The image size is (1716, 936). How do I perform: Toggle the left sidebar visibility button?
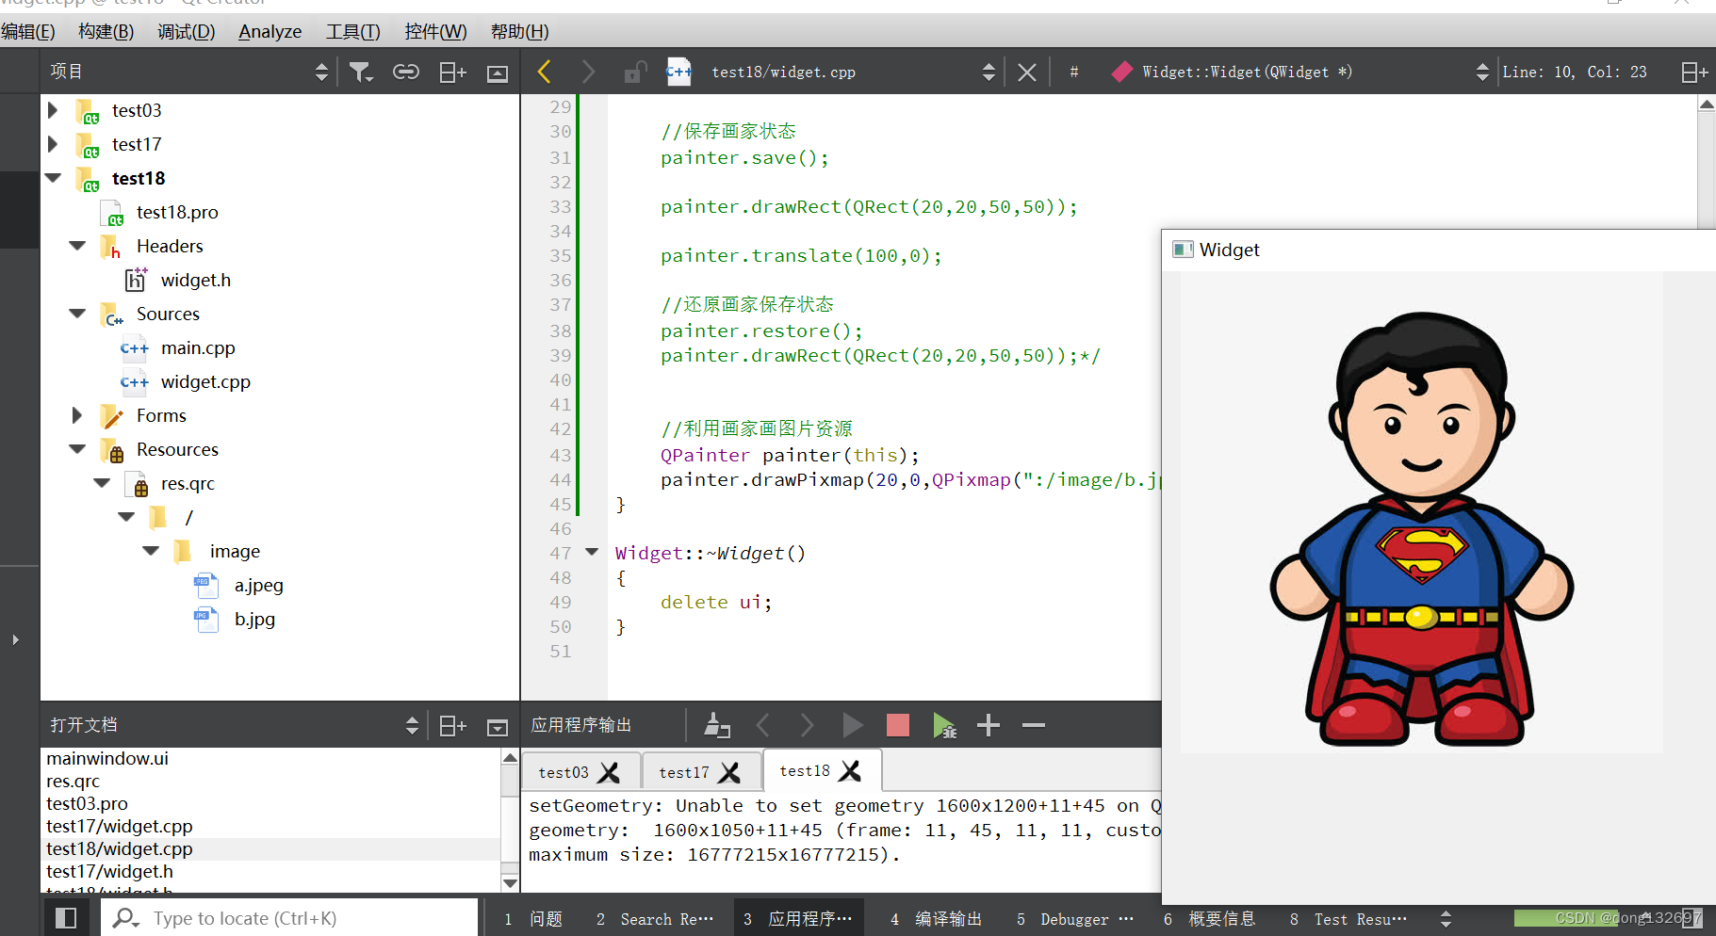pos(66,918)
